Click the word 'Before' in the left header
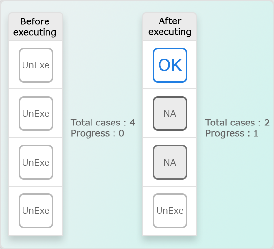 (35, 21)
